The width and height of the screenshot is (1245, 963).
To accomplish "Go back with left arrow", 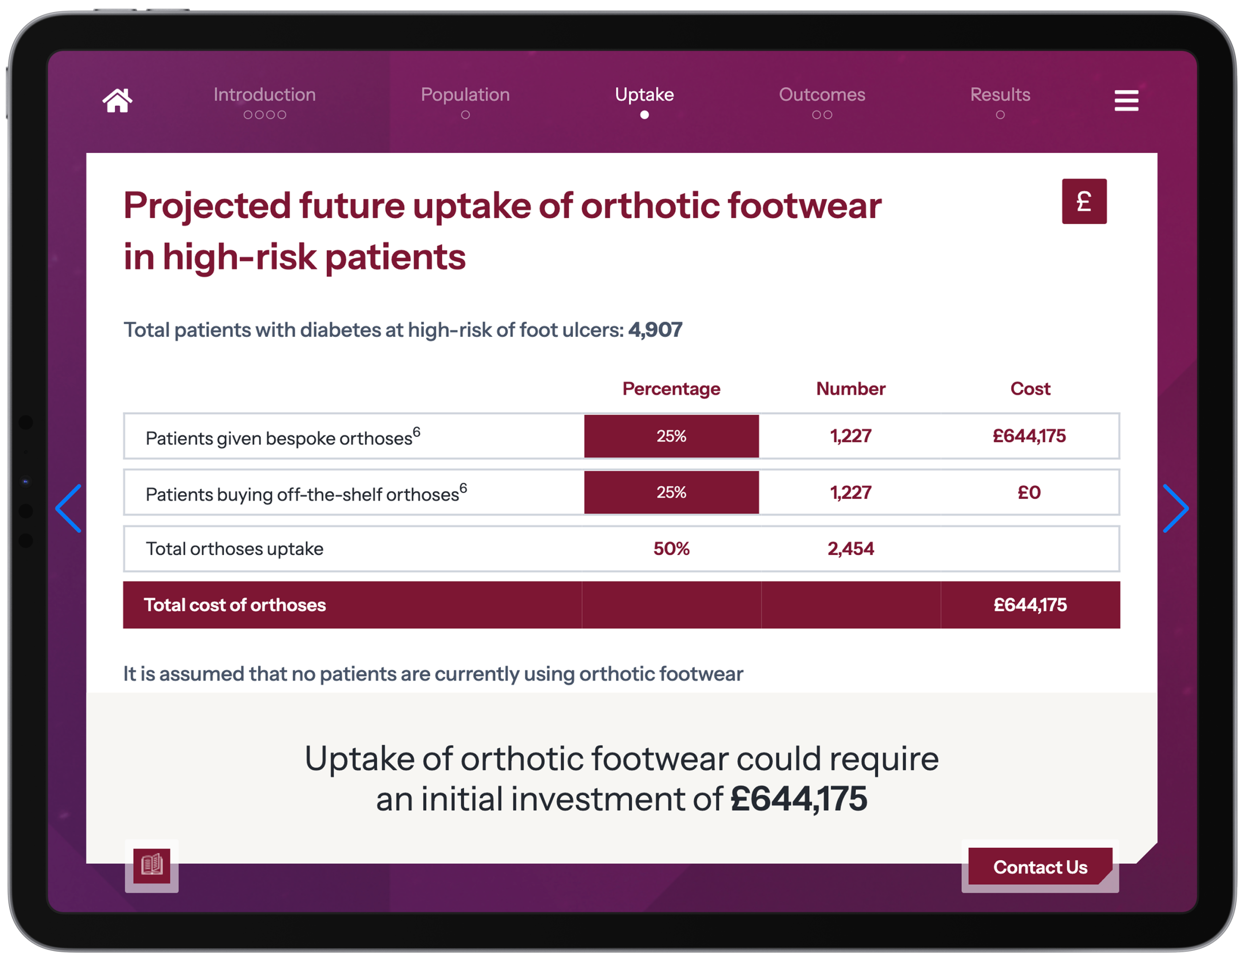I will coord(69,508).
